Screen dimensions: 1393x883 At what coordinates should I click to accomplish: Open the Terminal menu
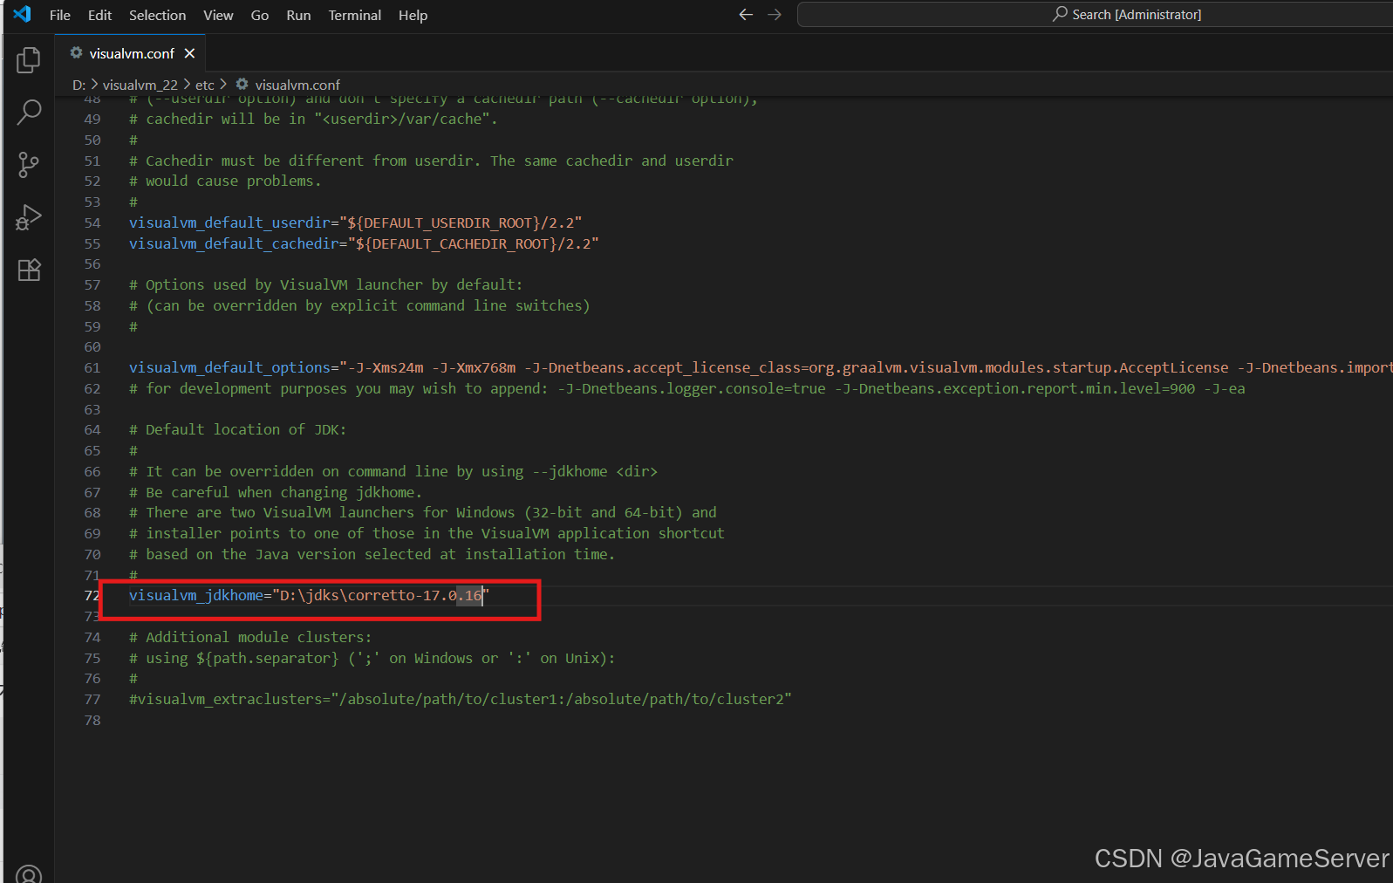[x=354, y=15]
